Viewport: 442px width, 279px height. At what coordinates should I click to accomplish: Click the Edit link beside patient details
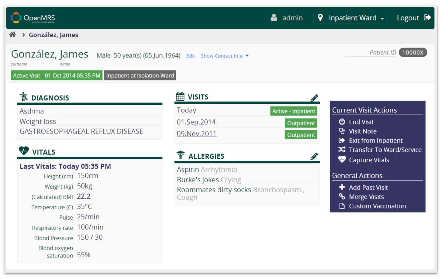point(191,56)
